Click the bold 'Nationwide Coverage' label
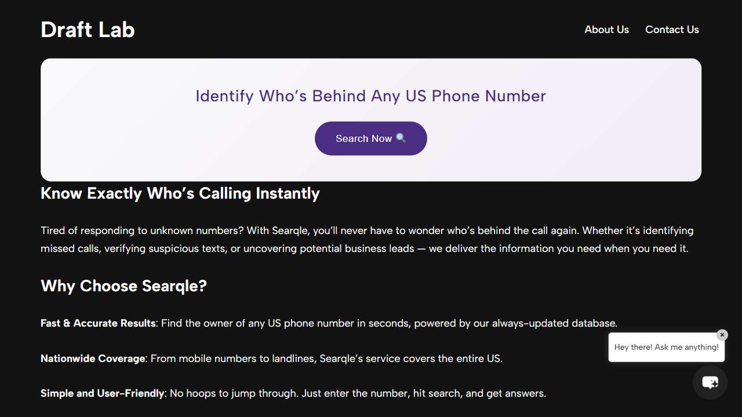Image resolution: width=742 pixels, height=417 pixels. click(93, 359)
